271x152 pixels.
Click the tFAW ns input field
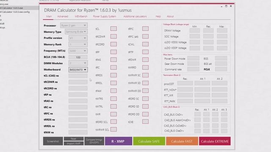tap(78, 132)
